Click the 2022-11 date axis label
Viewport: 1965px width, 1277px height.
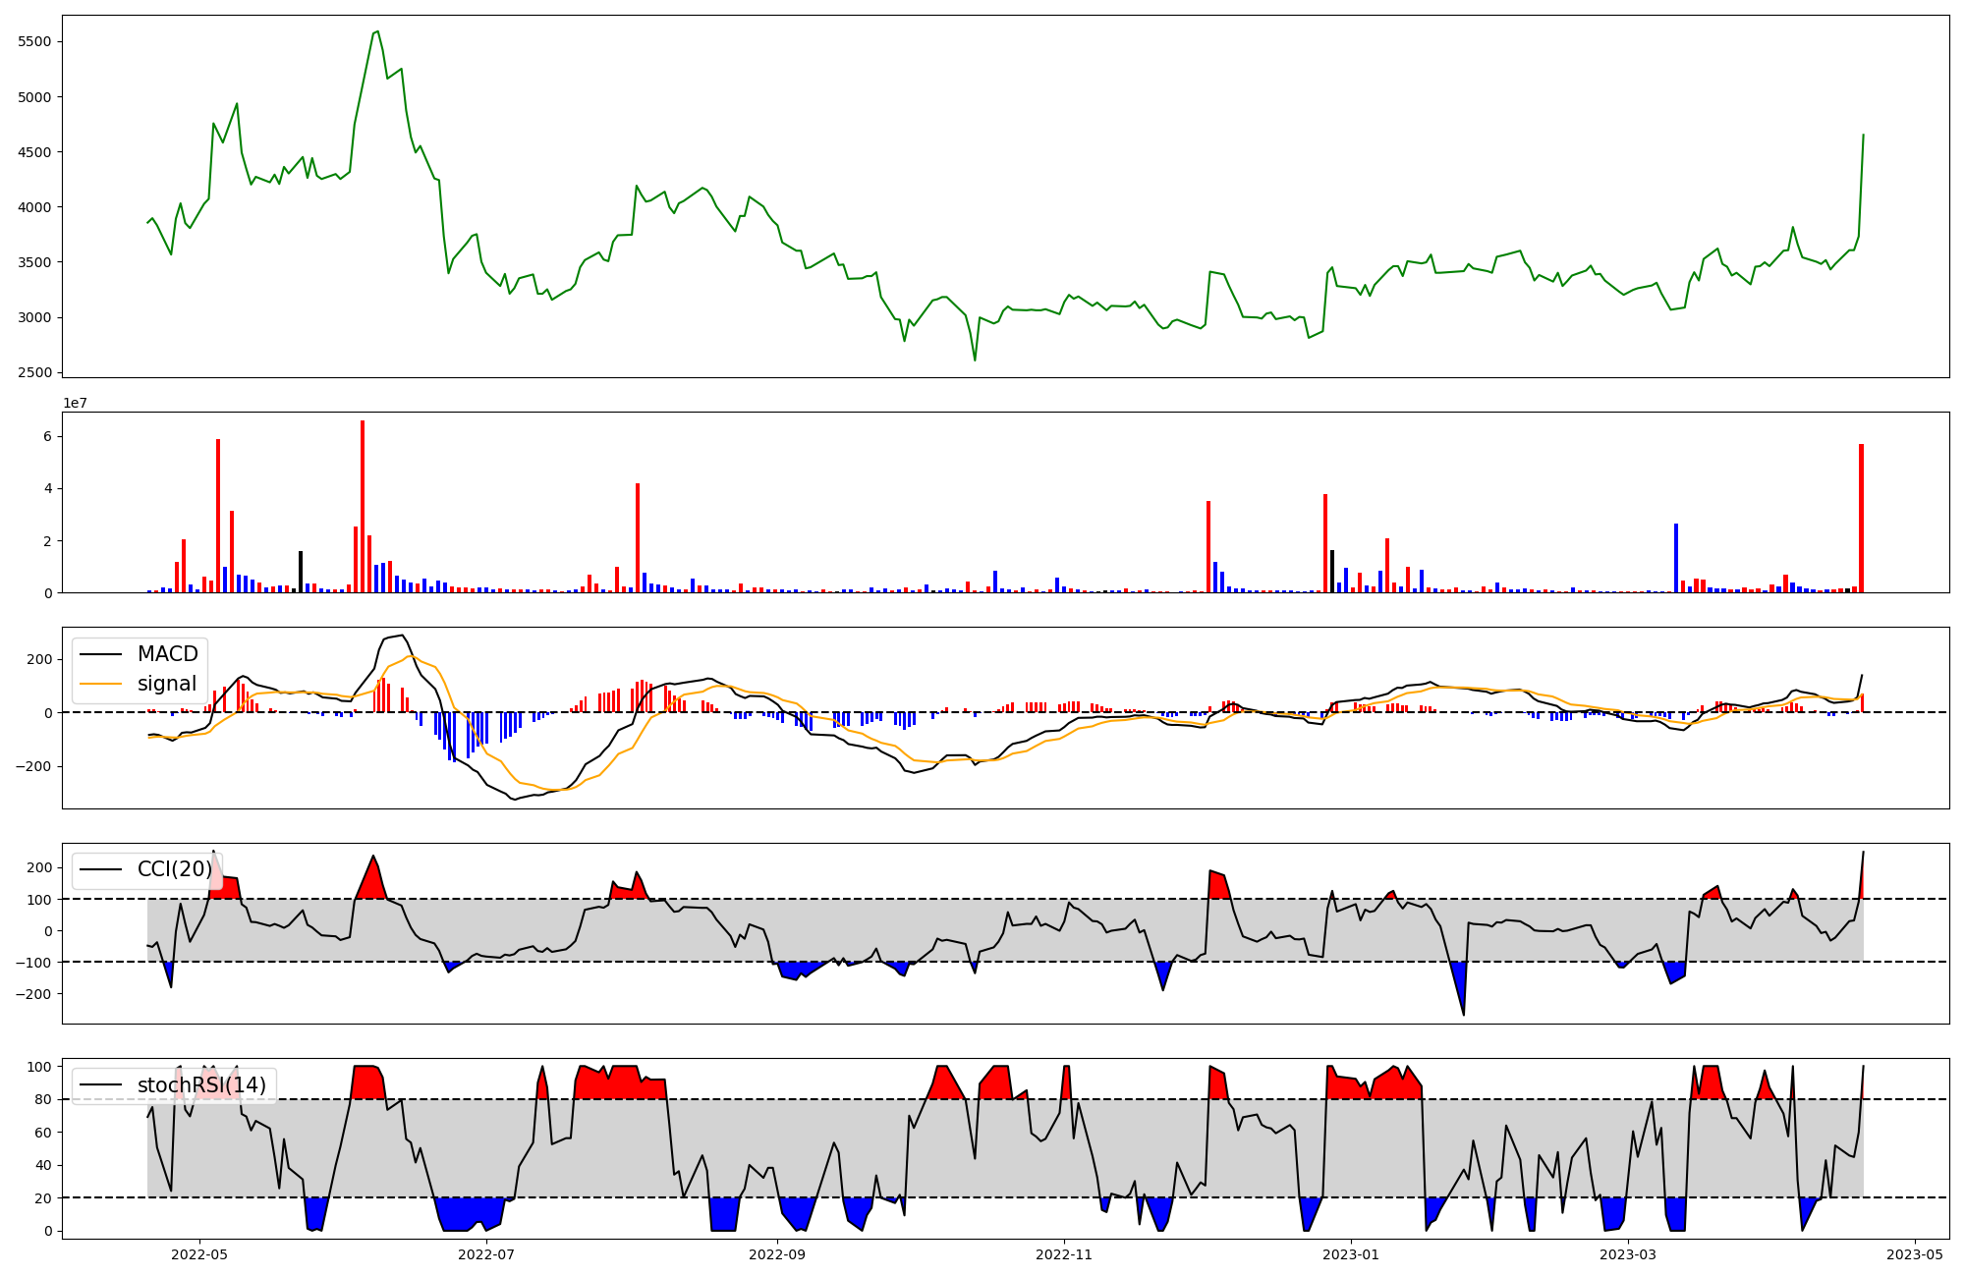(x=1064, y=1254)
